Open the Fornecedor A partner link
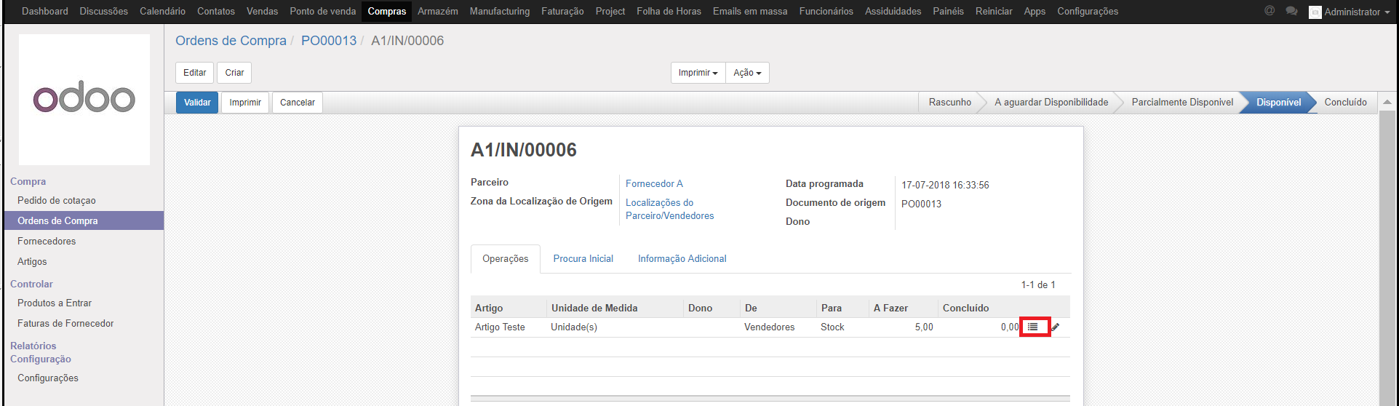This screenshot has height=406, width=1399. pos(654,183)
